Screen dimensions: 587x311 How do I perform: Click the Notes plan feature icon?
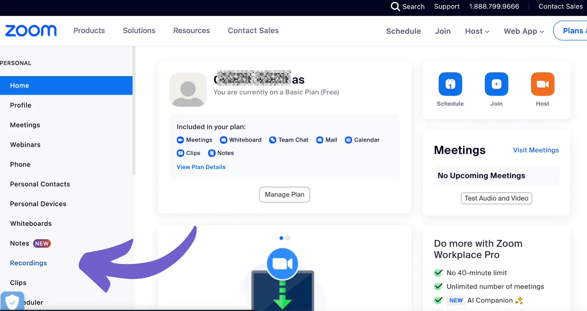pos(212,153)
